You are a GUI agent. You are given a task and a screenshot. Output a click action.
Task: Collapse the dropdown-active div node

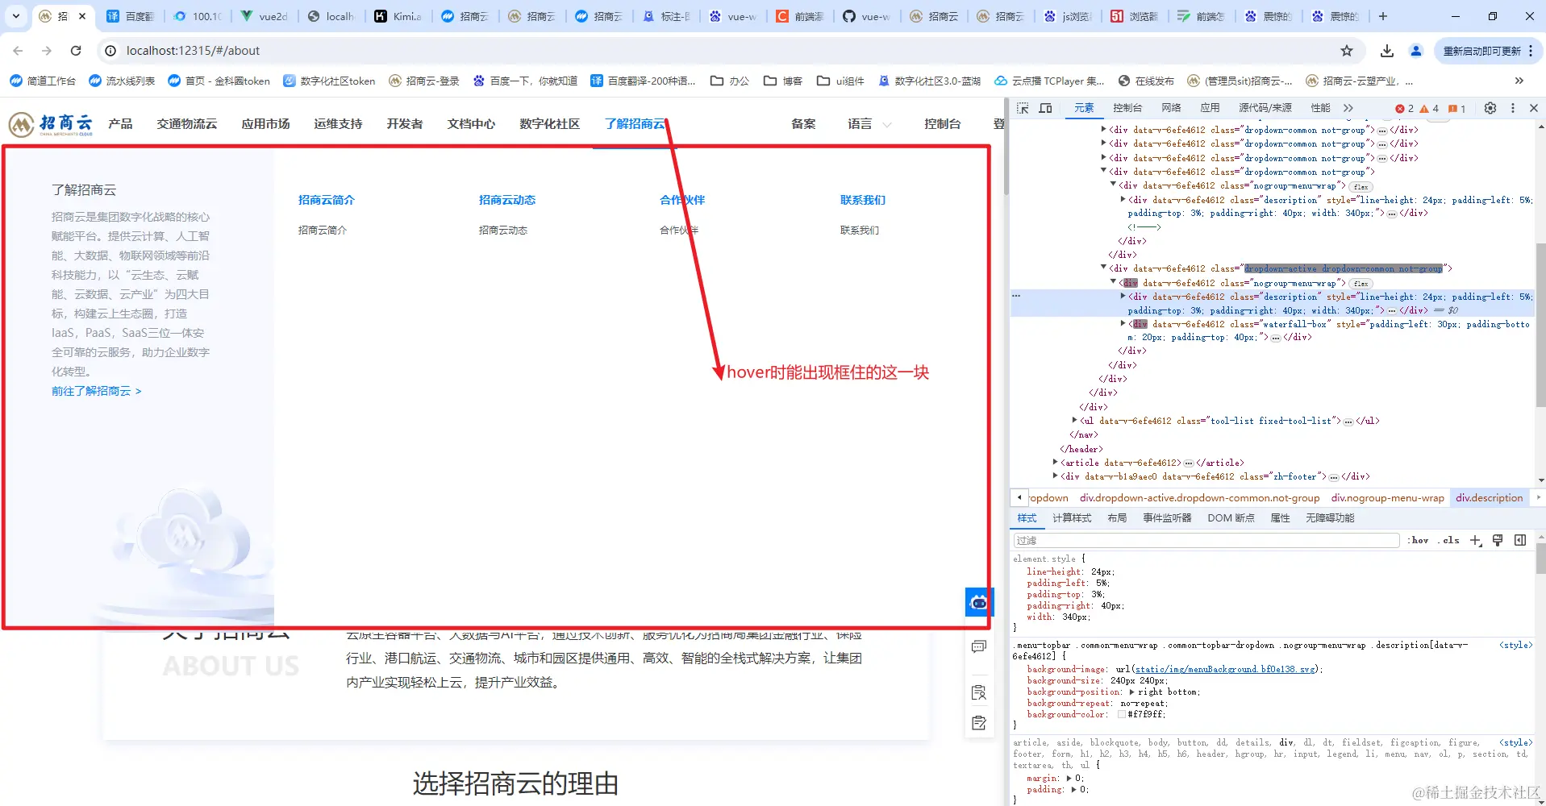coord(1104,268)
